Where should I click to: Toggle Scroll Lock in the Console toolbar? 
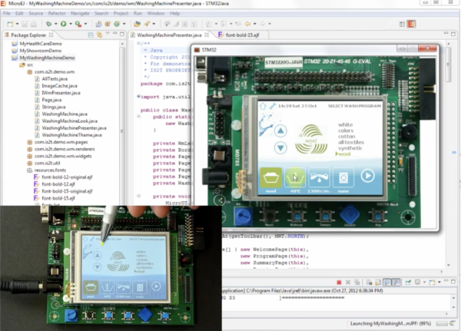(378, 283)
